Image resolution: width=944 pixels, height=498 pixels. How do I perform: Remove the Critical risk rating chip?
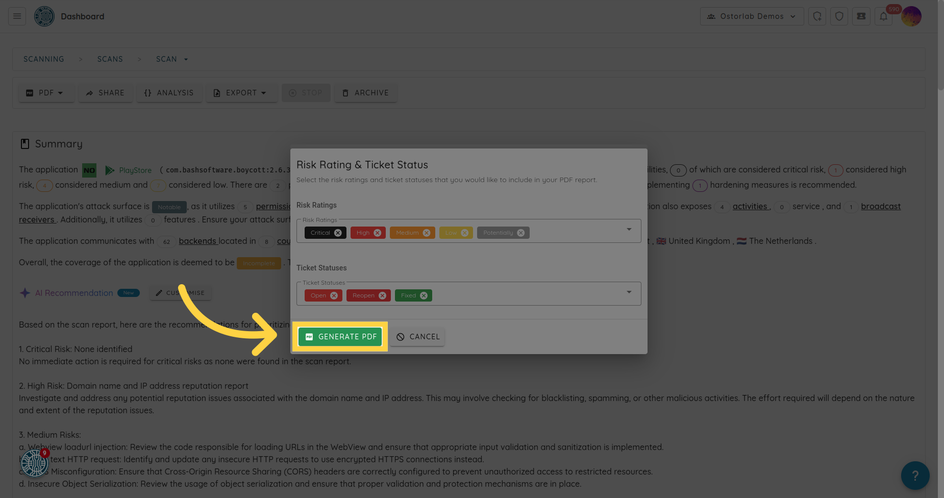click(x=338, y=233)
